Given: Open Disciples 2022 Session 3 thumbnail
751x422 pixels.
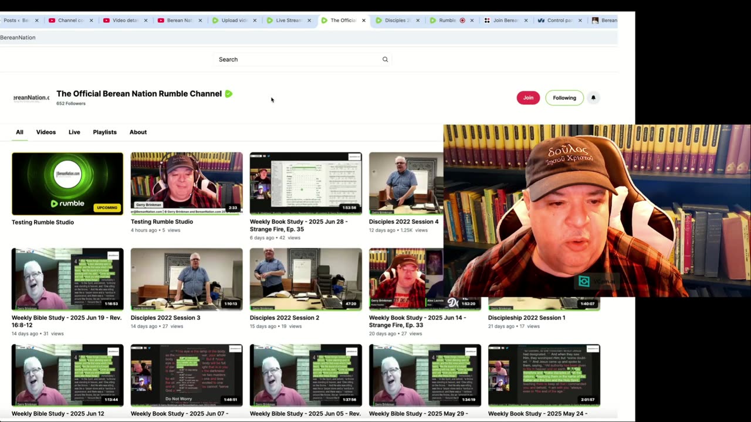Looking at the screenshot, I should [187, 279].
